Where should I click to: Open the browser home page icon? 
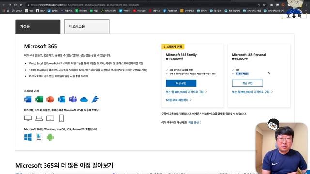coord(21,5)
